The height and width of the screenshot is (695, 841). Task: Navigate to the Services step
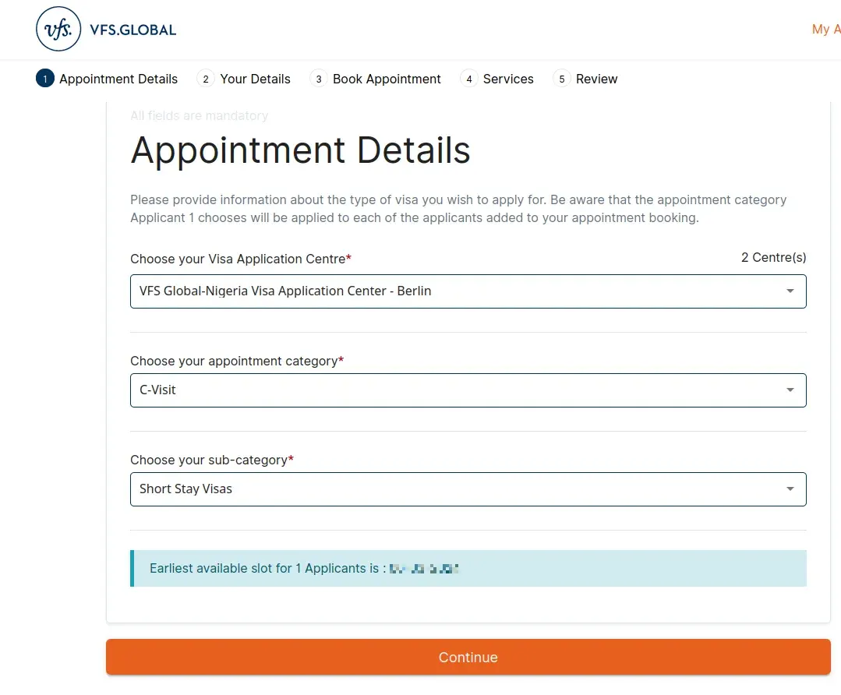click(x=508, y=79)
